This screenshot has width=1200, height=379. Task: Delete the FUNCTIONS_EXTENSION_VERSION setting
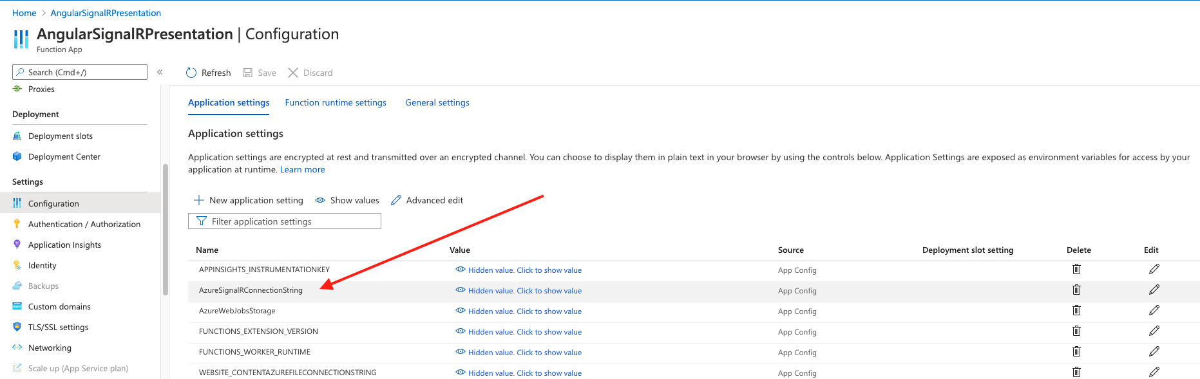pos(1076,331)
